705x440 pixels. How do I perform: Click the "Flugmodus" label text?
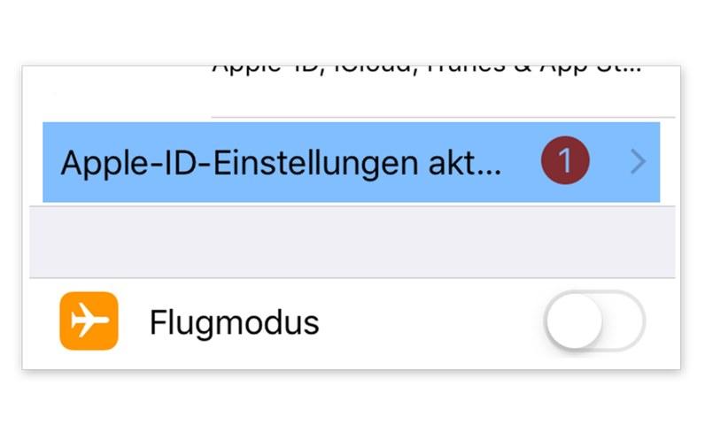click(234, 322)
